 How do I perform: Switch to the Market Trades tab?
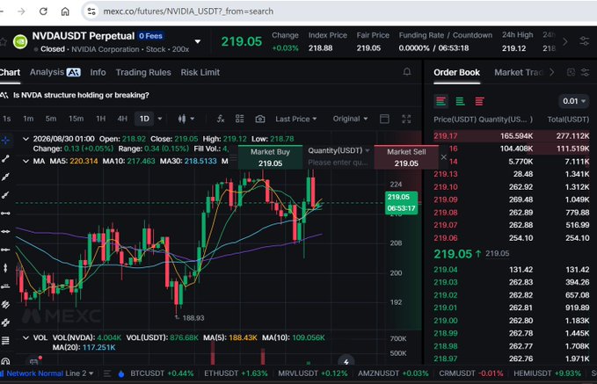click(x=518, y=72)
